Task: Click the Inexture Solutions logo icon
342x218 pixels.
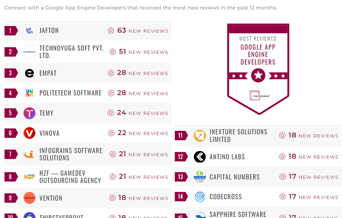Action: click(x=200, y=135)
